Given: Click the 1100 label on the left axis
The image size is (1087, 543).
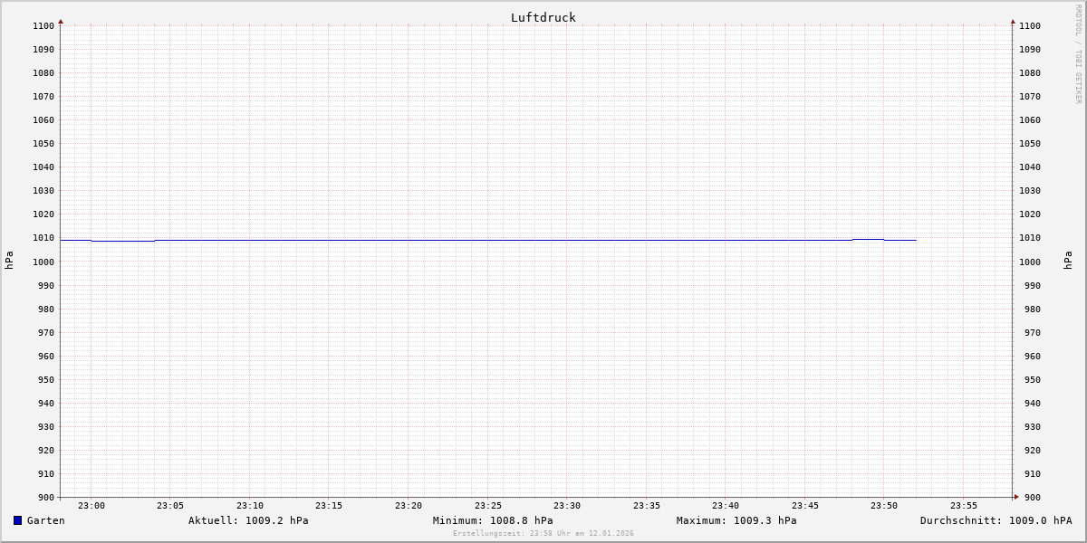Looking at the screenshot, I should pos(43,26).
